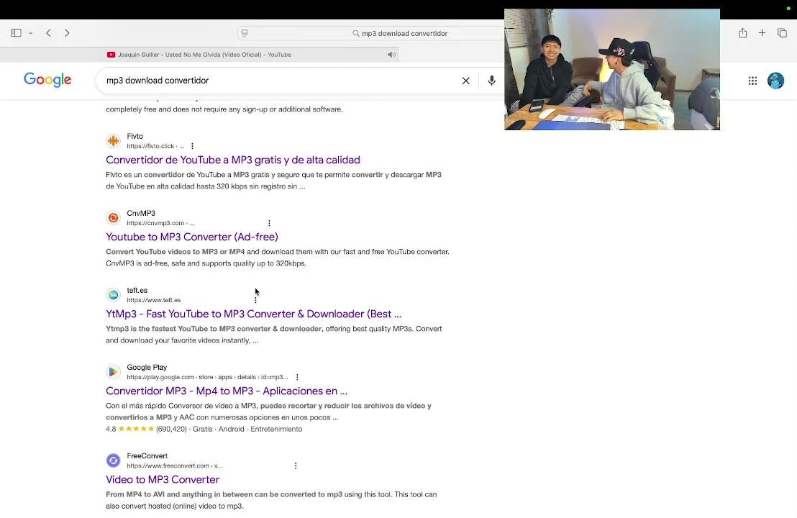
Task: Click the Google logo
Action: (x=47, y=80)
